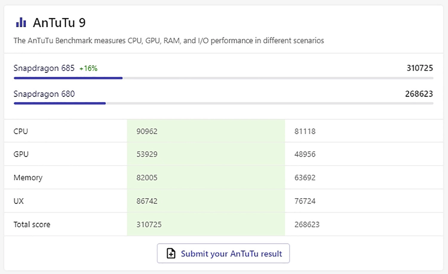Click the +16% percentage label

[x=88, y=68]
